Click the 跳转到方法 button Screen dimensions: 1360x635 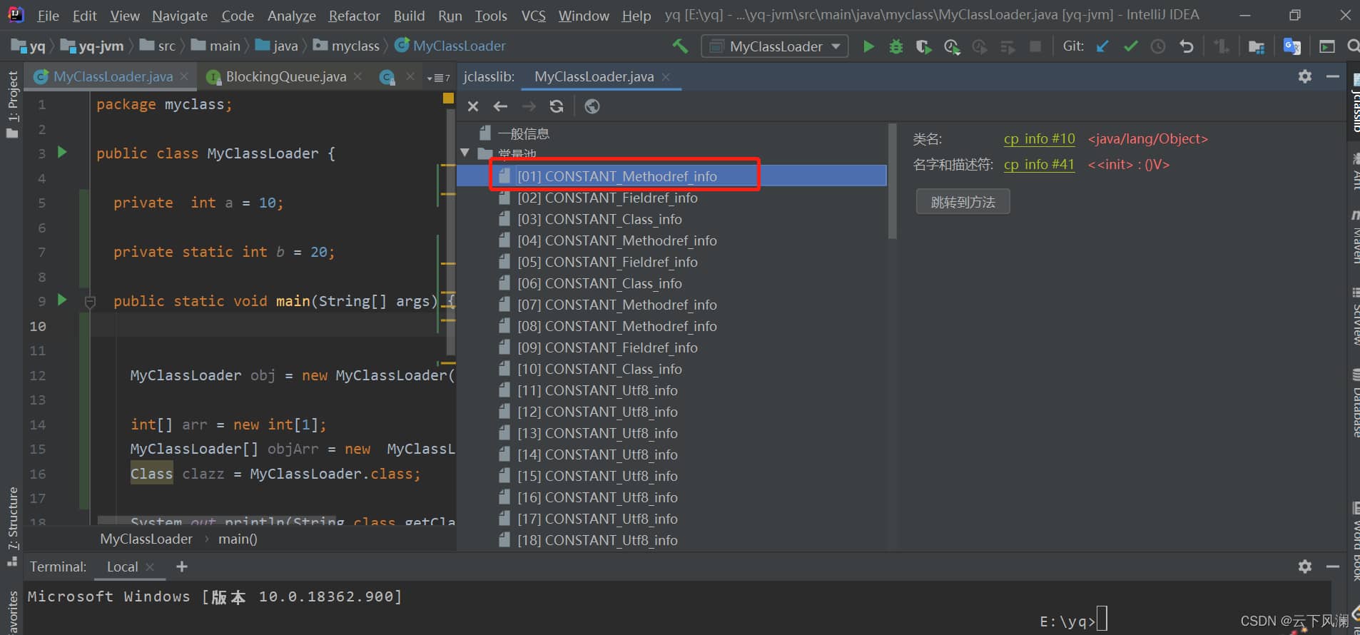[x=963, y=202]
